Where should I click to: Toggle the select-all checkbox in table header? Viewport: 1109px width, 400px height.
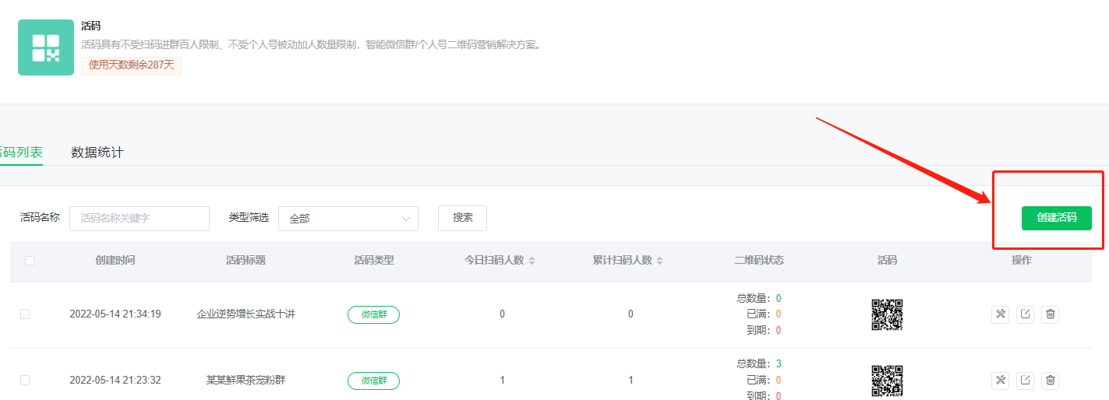tap(30, 261)
